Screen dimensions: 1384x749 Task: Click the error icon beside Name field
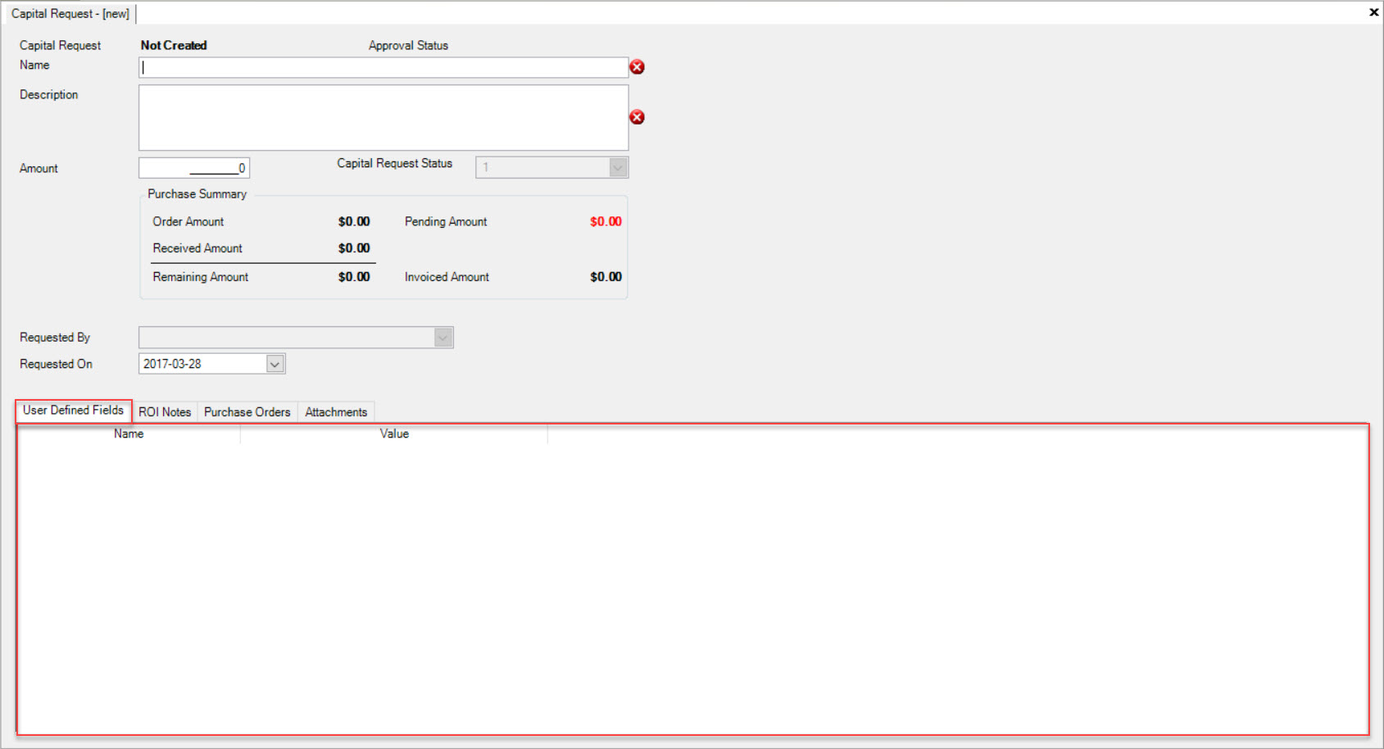pos(637,67)
